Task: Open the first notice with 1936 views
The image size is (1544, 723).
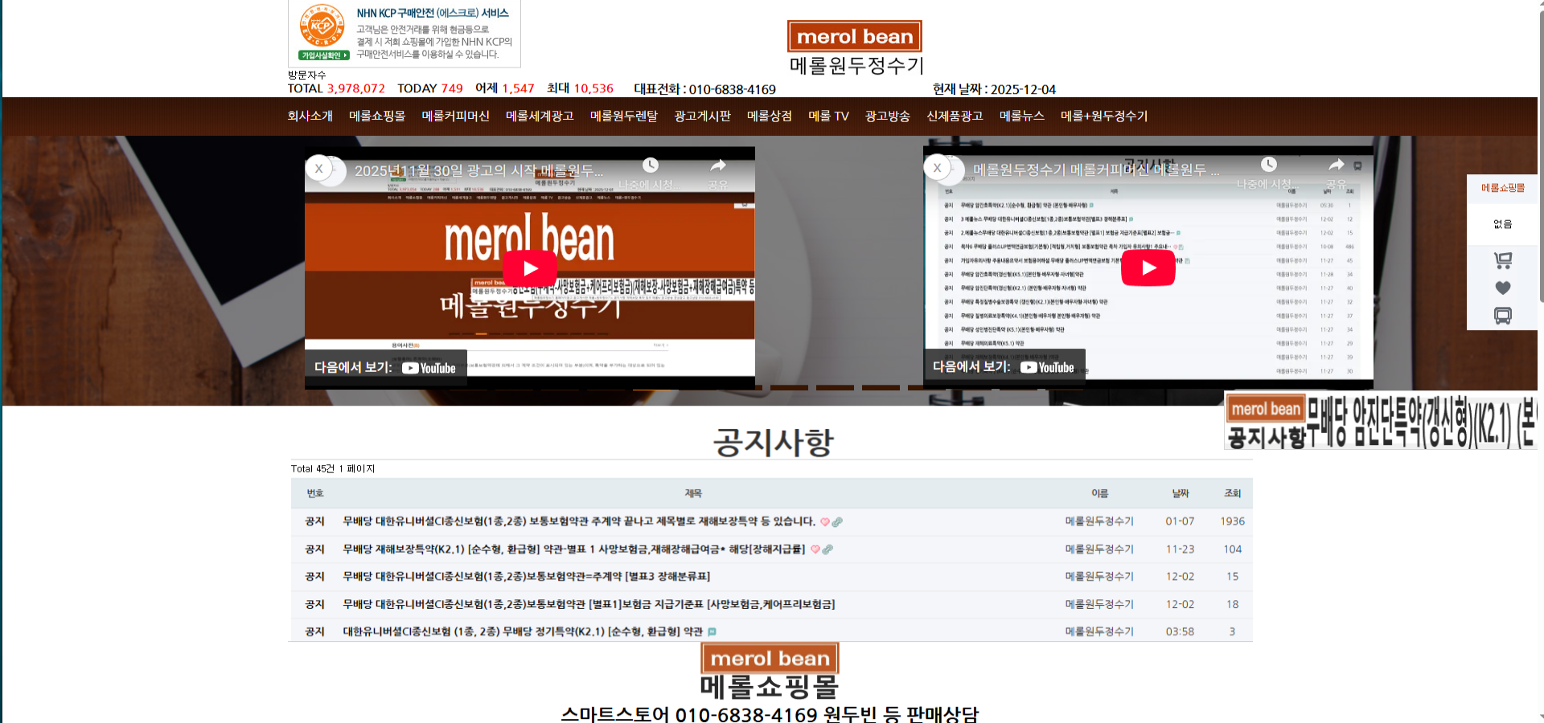Action: tap(578, 521)
